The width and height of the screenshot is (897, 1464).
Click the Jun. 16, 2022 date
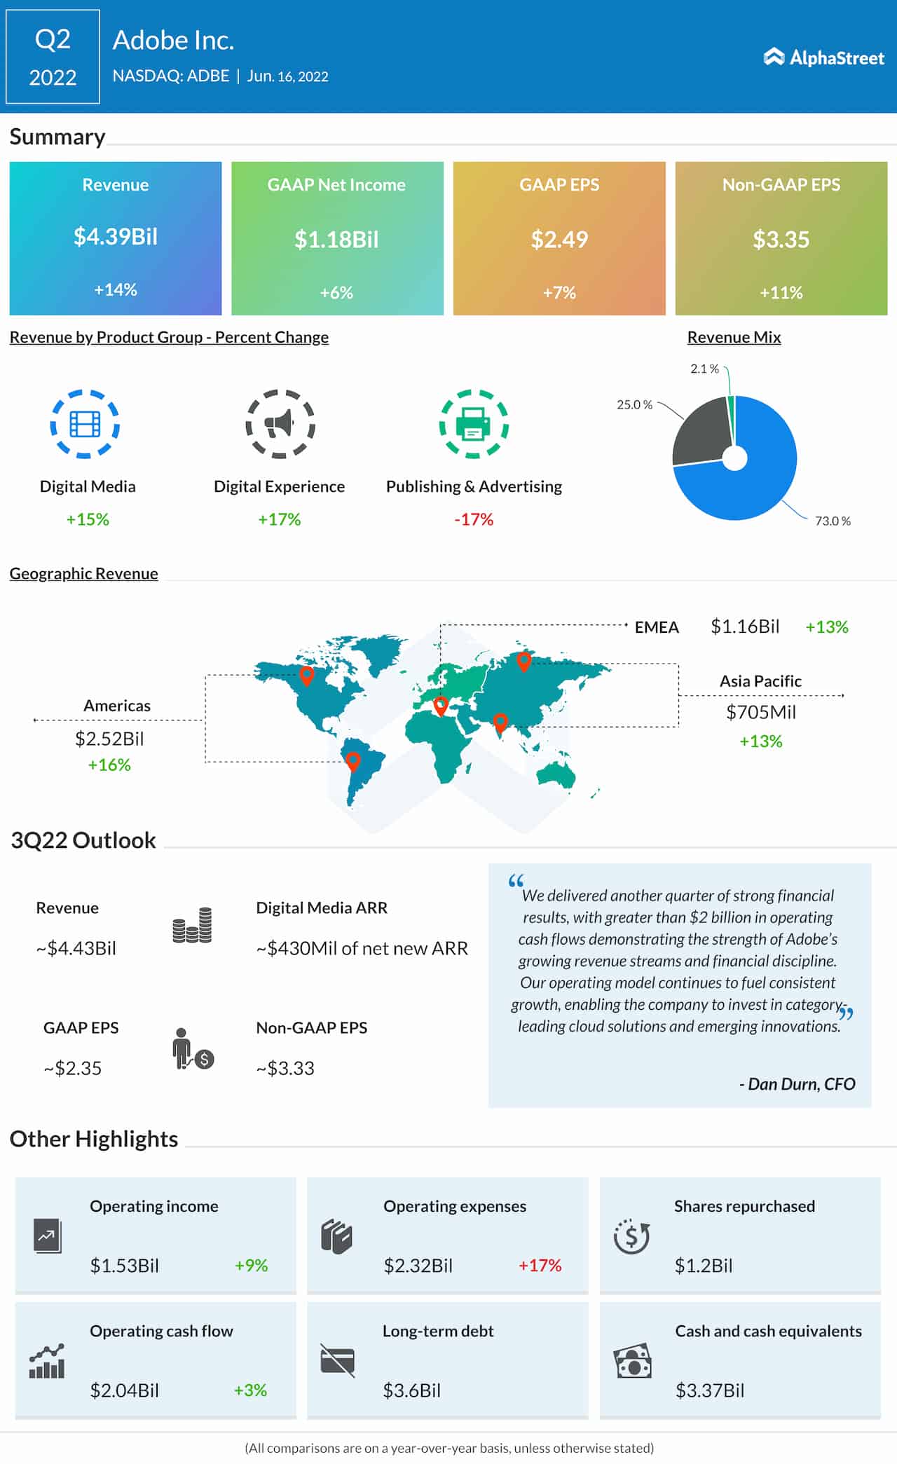287,76
